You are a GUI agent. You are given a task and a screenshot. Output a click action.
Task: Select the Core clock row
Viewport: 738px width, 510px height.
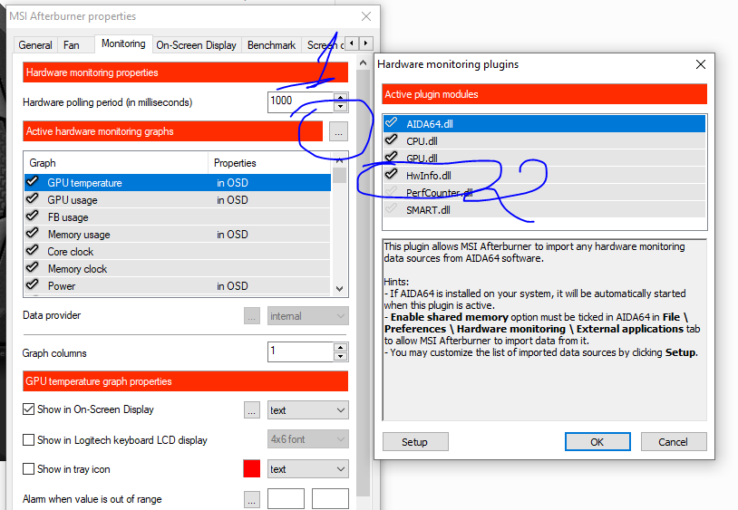coord(178,252)
